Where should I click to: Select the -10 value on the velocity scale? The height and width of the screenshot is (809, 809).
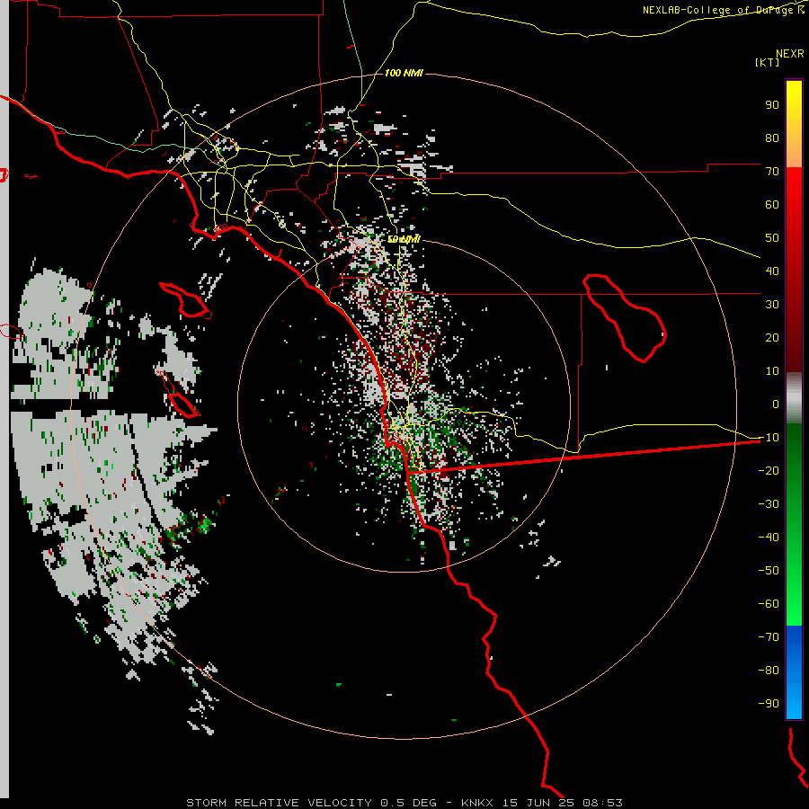point(769,438)
